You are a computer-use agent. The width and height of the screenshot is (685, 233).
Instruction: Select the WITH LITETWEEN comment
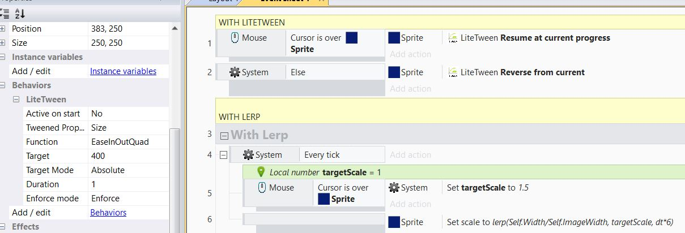point(450,23)
